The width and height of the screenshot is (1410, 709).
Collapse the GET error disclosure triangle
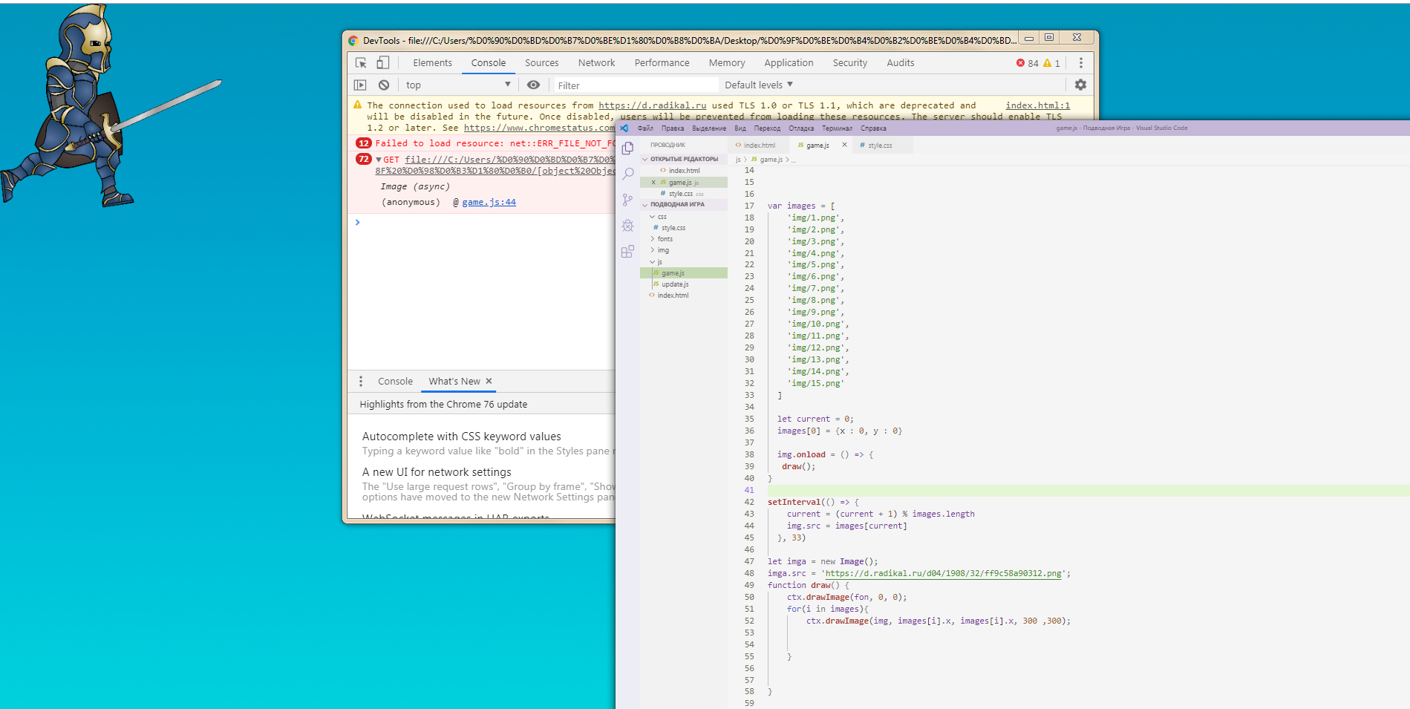point(379,160)
